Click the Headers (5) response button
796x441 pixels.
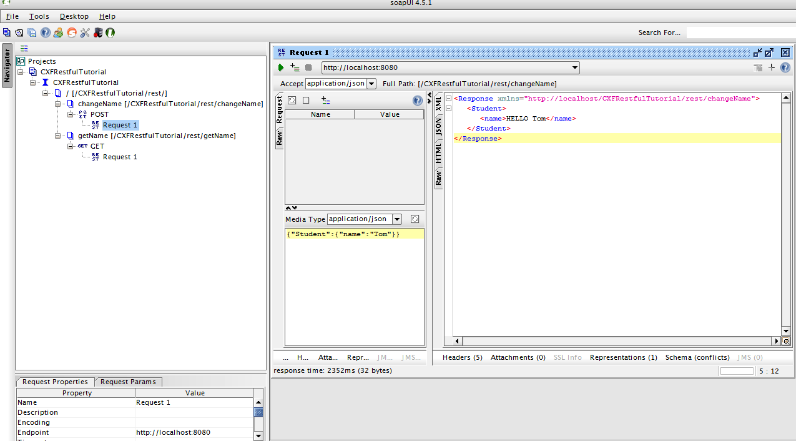coord(462,357)
